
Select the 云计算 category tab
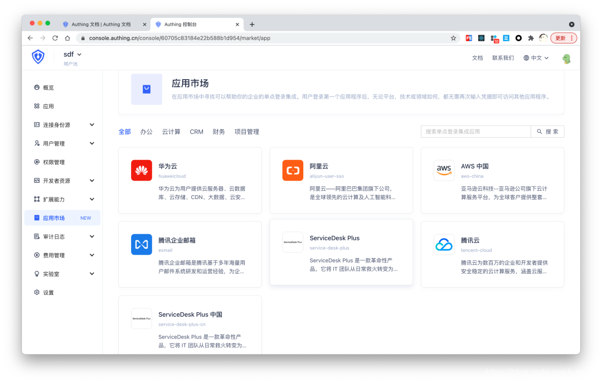(171, 132)
